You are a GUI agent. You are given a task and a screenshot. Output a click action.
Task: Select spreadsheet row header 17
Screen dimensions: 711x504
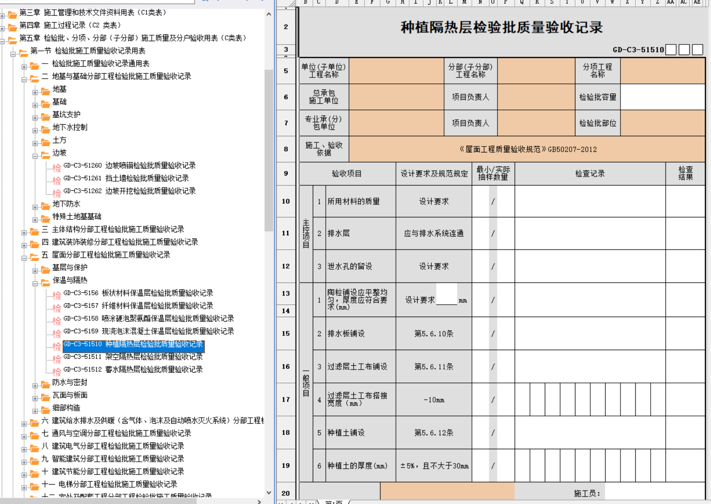point(286,399)
